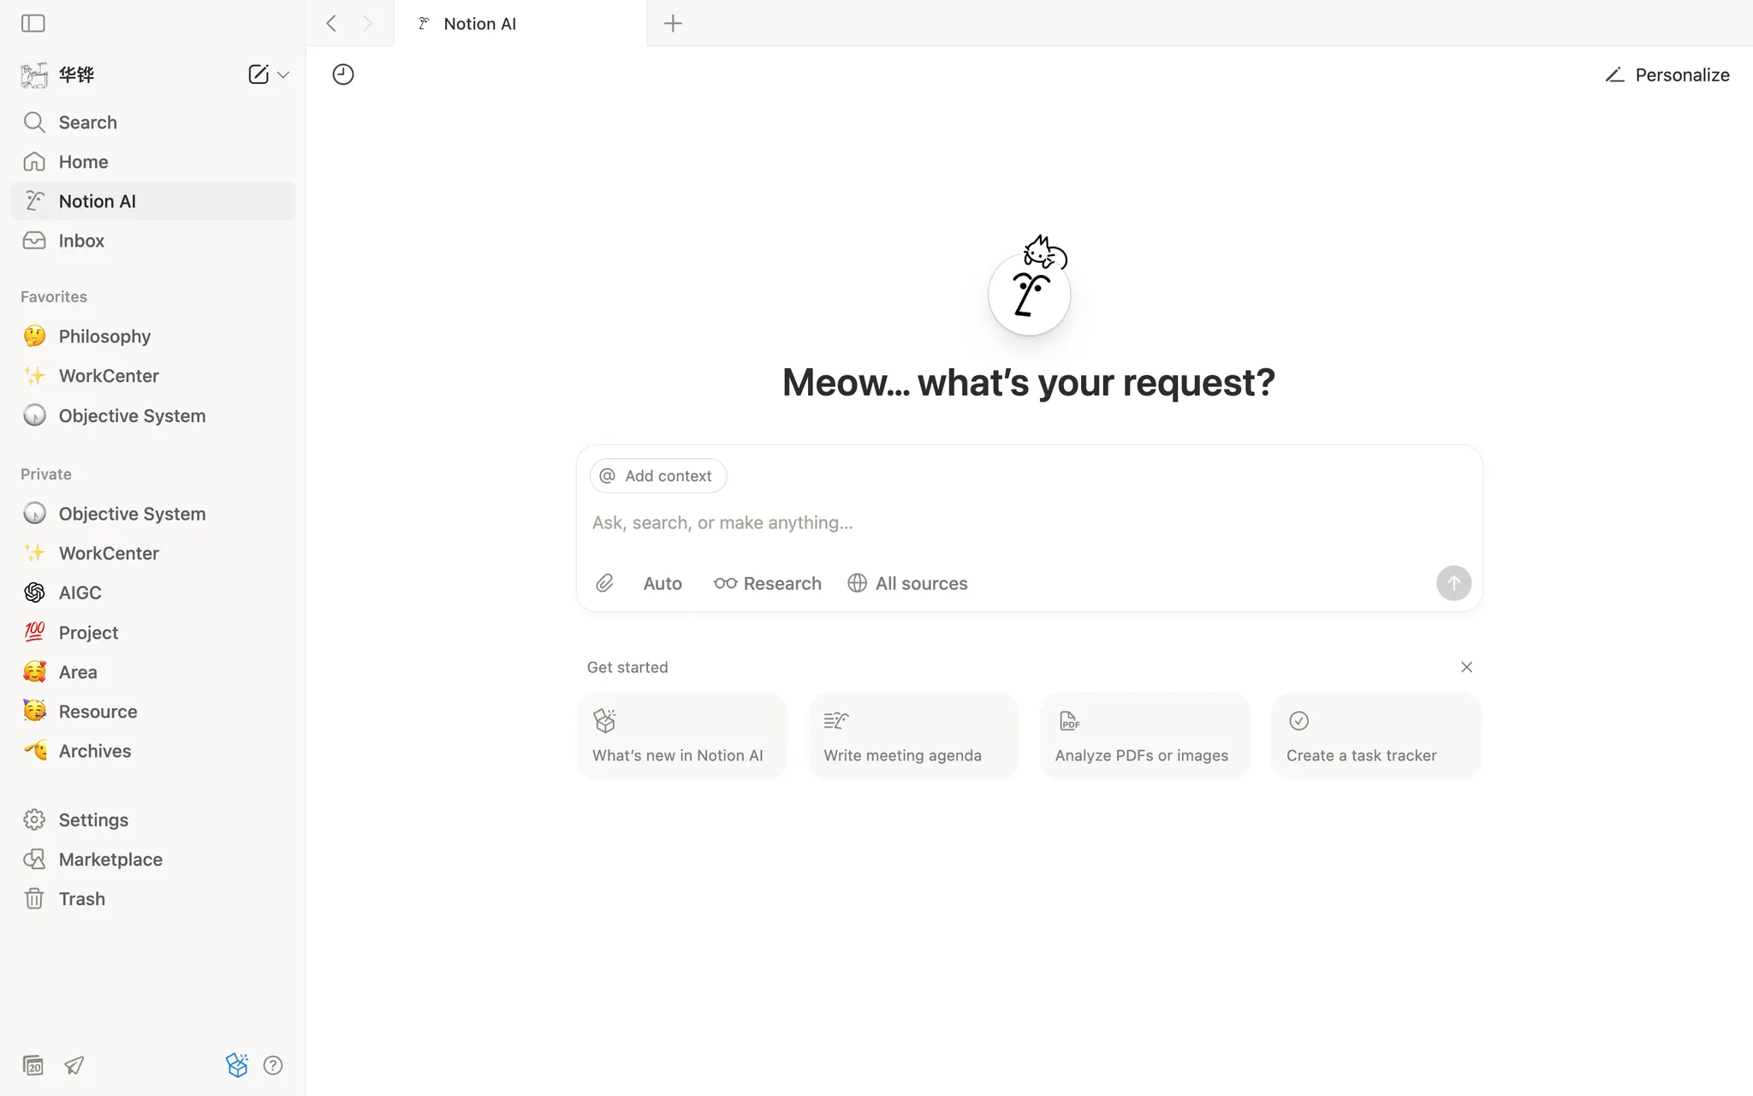Click the Add context button

point(657,476)
